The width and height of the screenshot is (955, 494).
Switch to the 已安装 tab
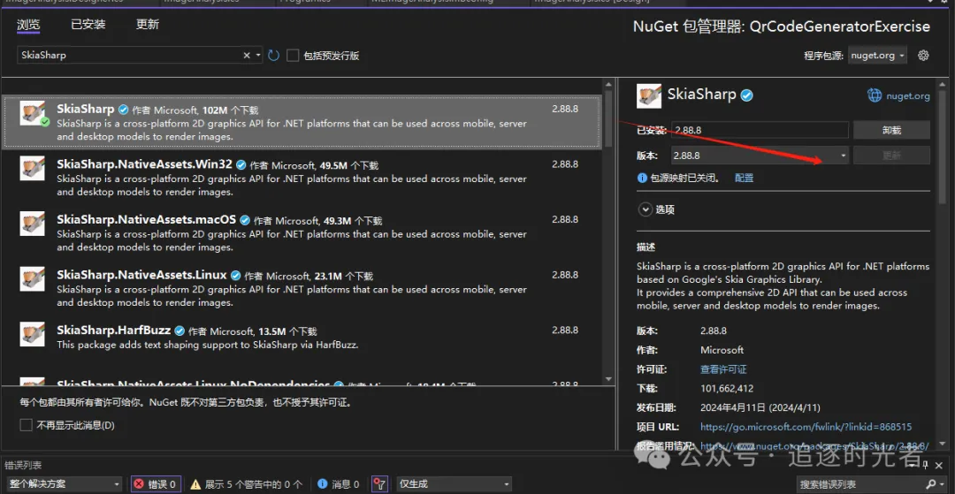point(88,25)
